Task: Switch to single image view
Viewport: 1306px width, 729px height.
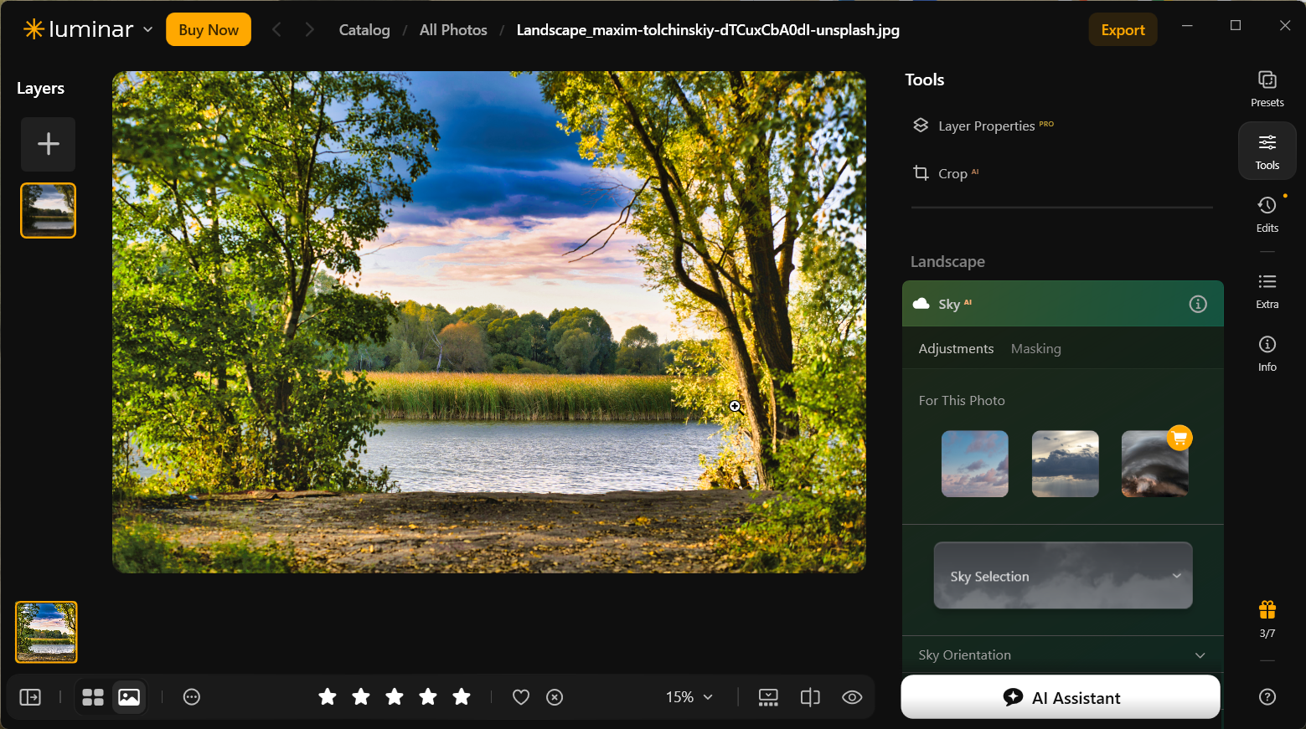Action: click(x=129, y=697)
